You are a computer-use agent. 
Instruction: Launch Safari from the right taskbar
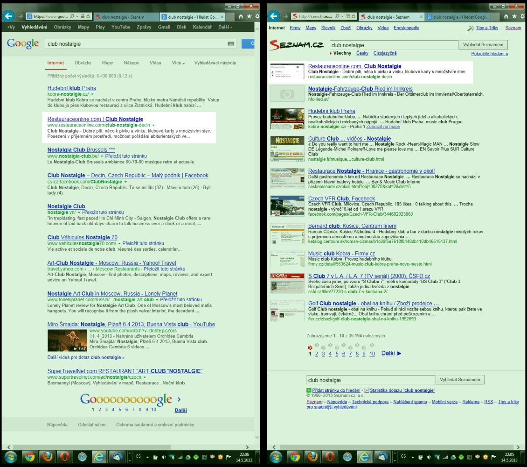pos(347,457)
